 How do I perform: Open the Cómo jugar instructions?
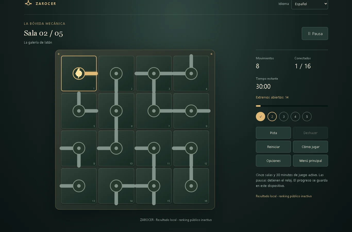[x=311, y=147]
